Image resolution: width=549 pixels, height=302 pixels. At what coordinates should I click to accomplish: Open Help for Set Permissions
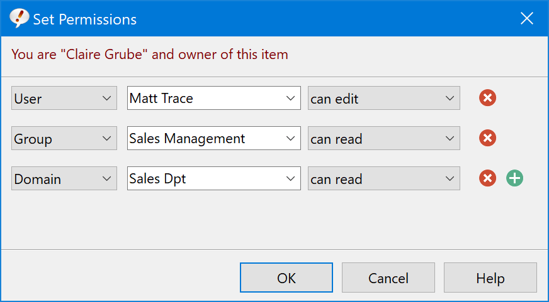click(490, 278)
